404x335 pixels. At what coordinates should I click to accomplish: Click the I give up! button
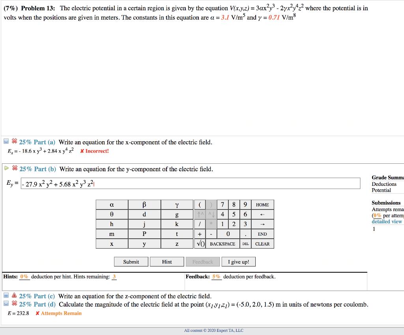[x=238, y=262]
